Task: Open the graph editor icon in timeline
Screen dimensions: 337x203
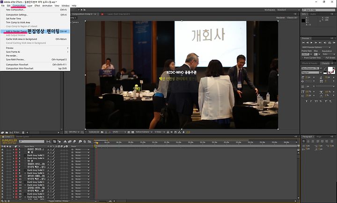Action: click(x=89, y=141)
